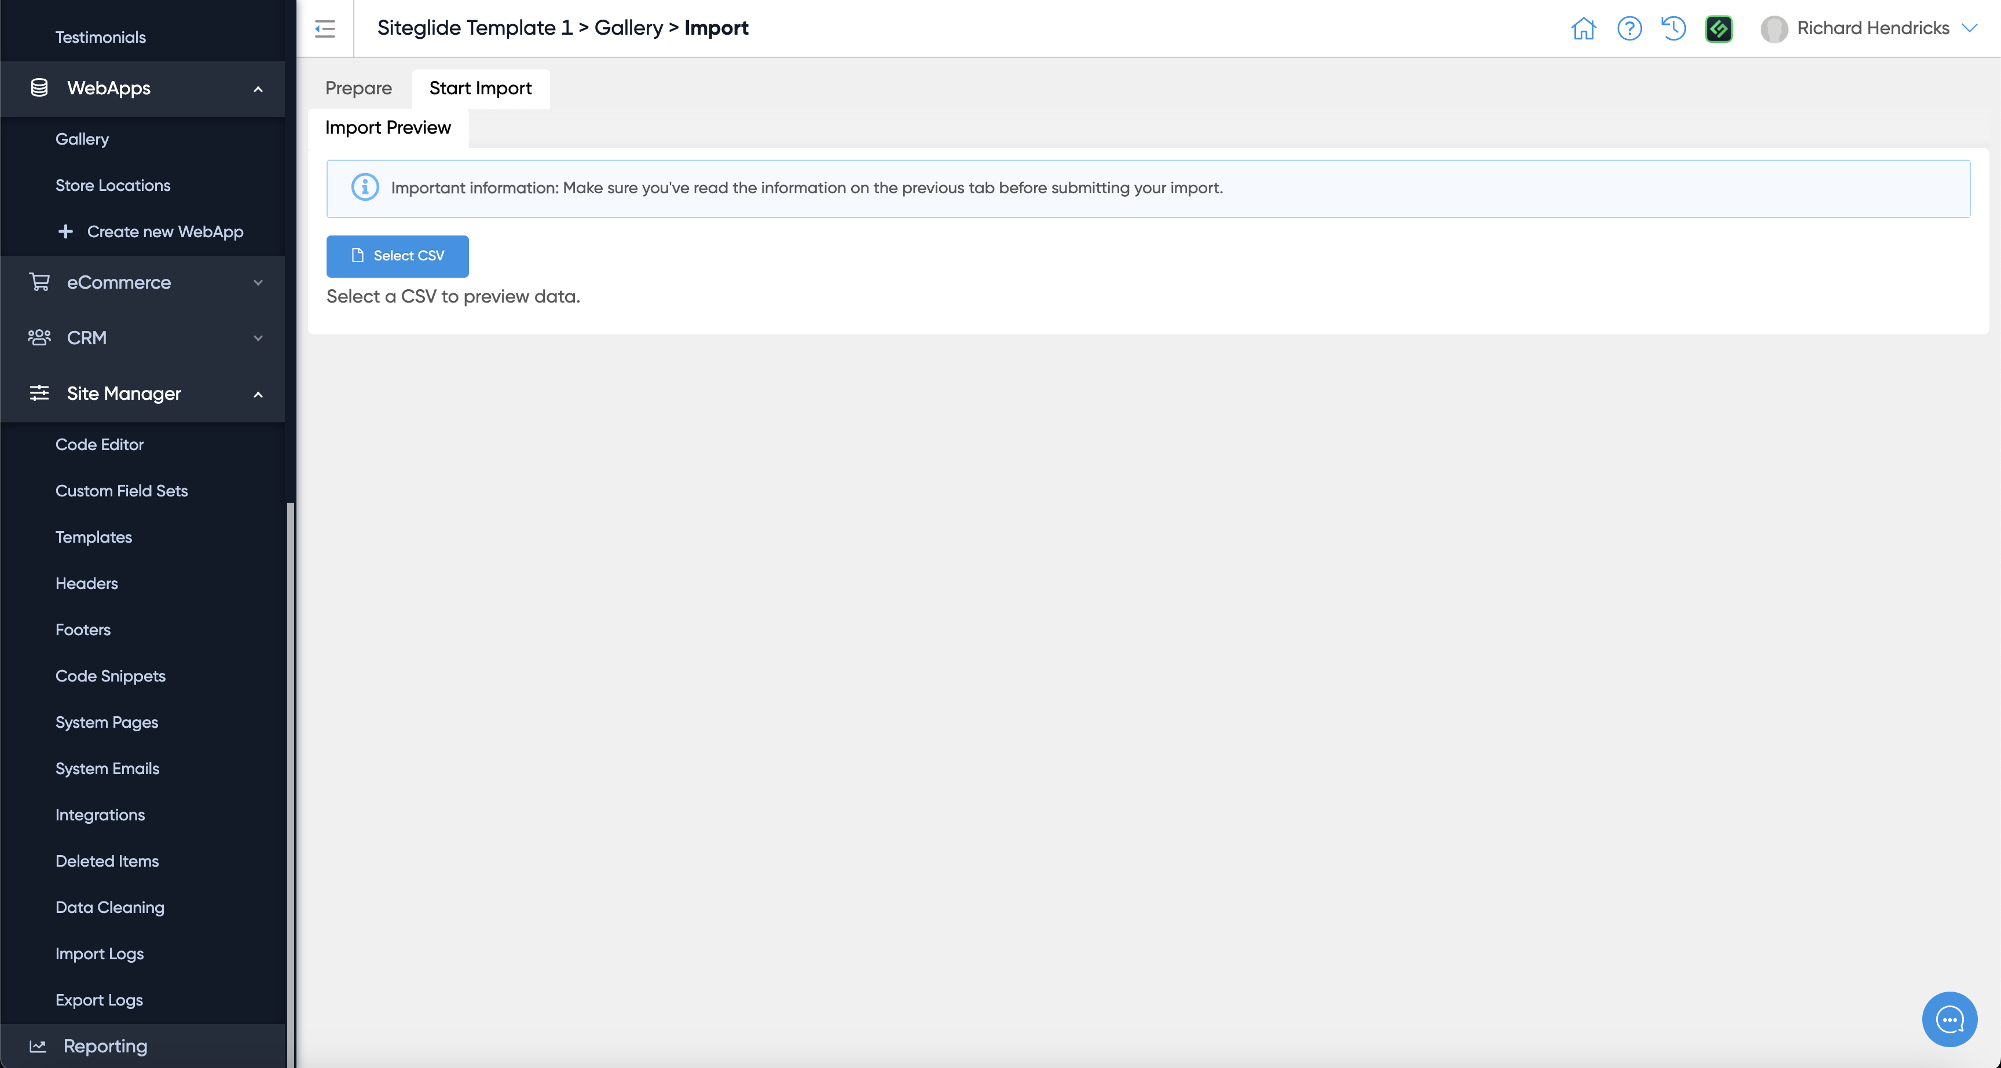Click the history clock icon
Screen dimensions: 2001x1068
(1673, 29)
